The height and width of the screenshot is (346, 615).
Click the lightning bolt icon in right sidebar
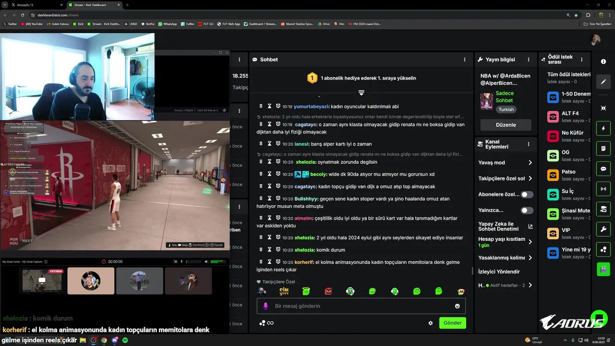point(603,129)
